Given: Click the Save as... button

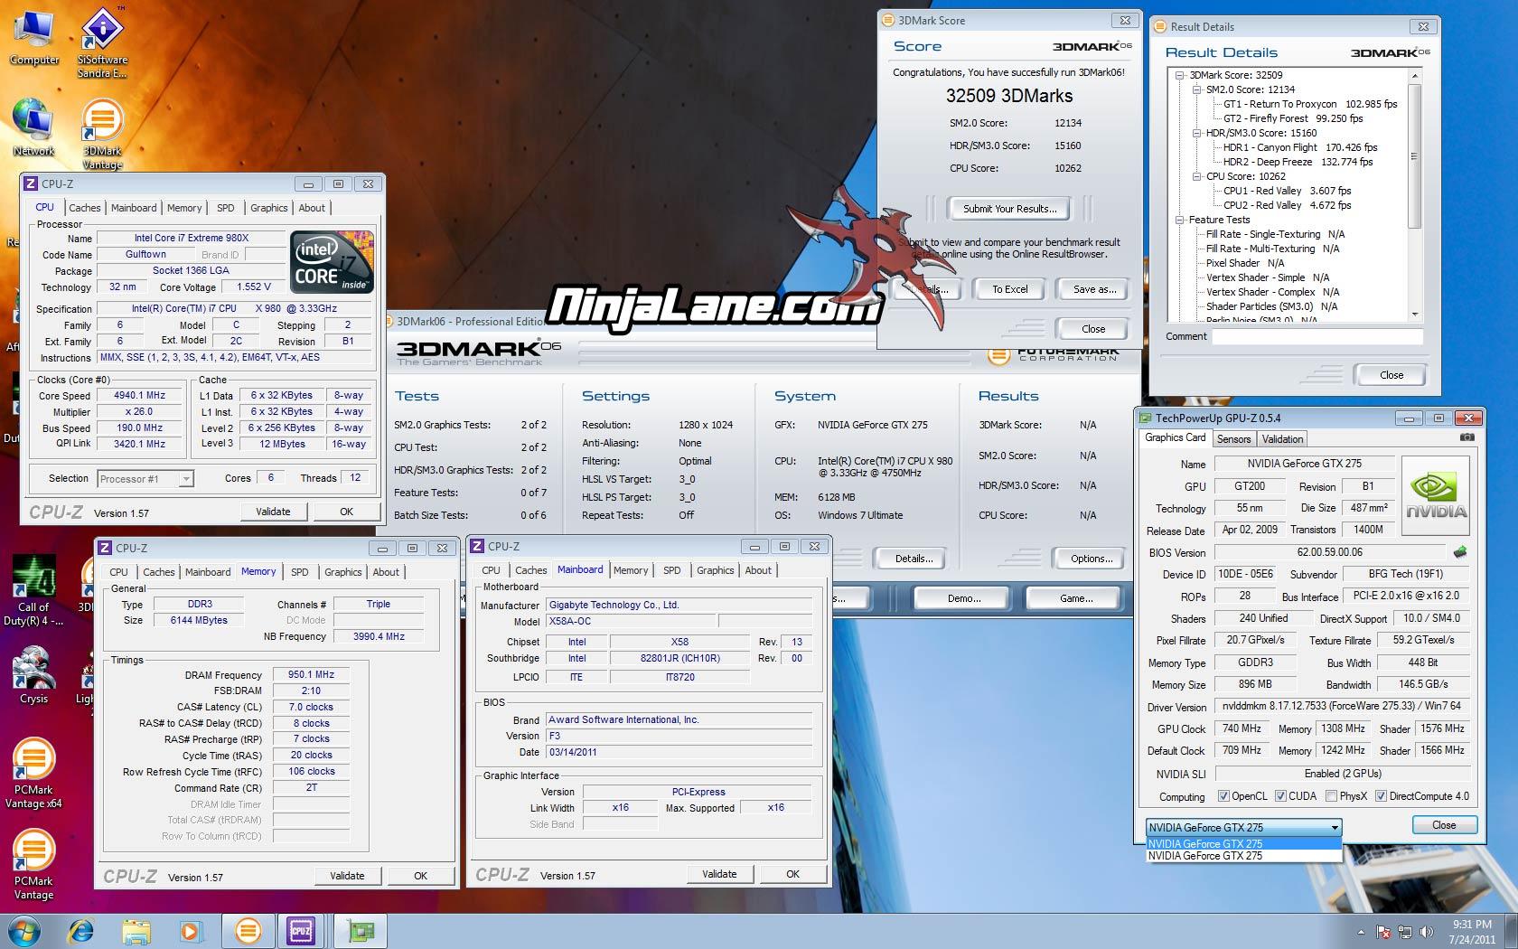Looking at the screenshot, I should pyautogui.click(x=1094, y=289).
